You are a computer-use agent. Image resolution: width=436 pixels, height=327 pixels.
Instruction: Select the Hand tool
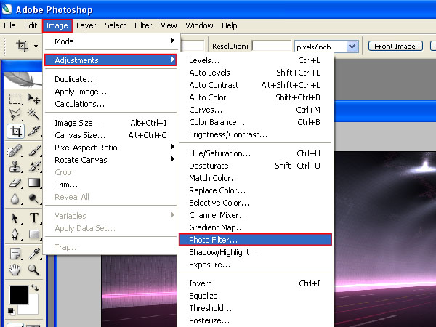point(15,270)
